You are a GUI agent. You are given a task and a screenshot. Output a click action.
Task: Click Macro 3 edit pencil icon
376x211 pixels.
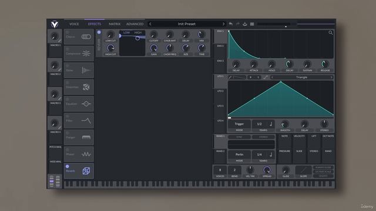tap(59, 99)
